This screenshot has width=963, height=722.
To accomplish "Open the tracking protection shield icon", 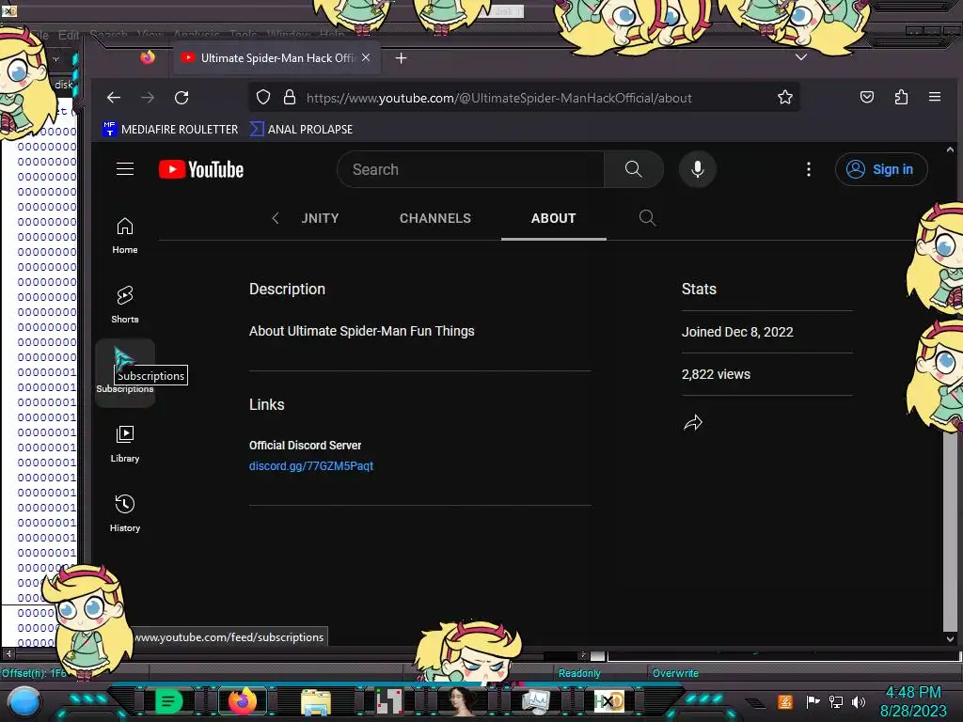I will (263, 98).
